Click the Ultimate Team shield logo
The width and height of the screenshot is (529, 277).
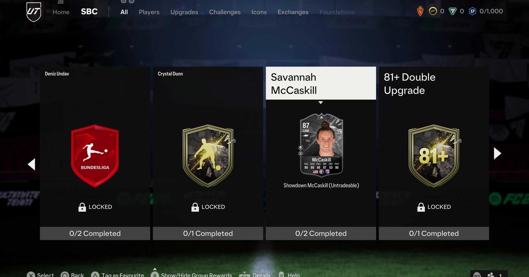34,12
